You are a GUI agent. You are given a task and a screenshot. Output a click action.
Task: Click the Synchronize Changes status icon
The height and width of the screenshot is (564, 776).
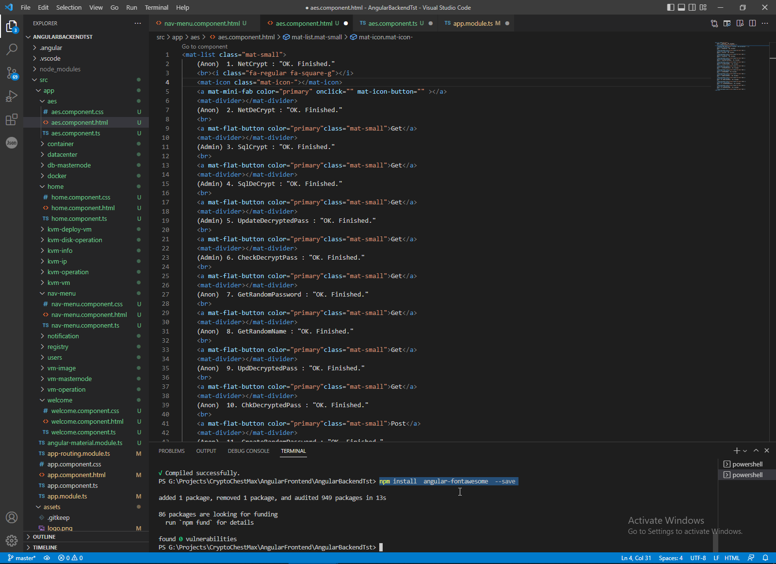47,558
